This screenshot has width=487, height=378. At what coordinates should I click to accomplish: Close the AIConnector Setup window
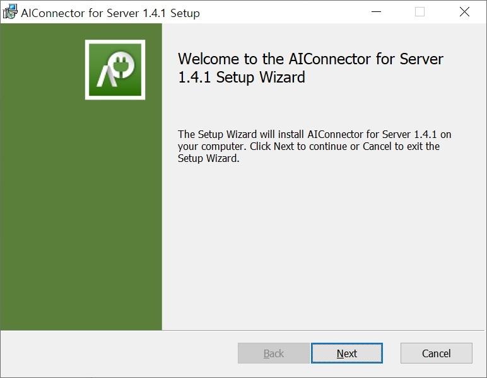pos(464,12)
